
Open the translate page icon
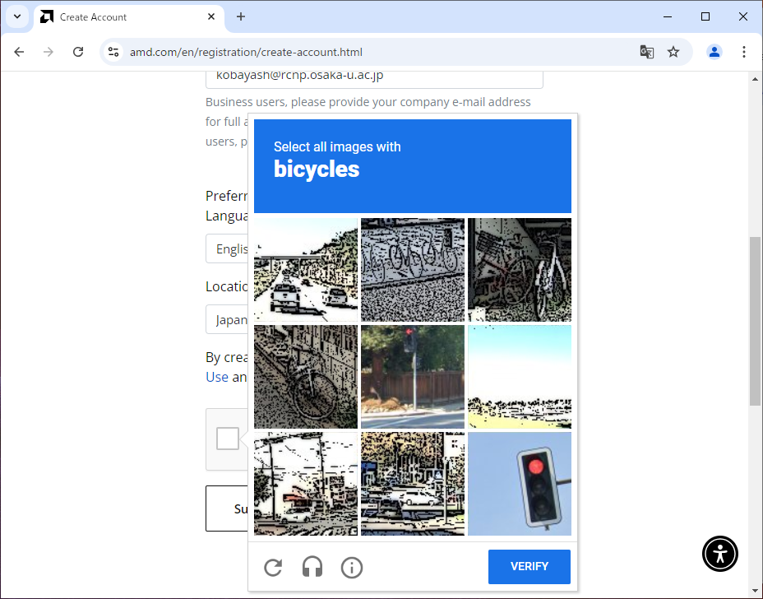647,52
